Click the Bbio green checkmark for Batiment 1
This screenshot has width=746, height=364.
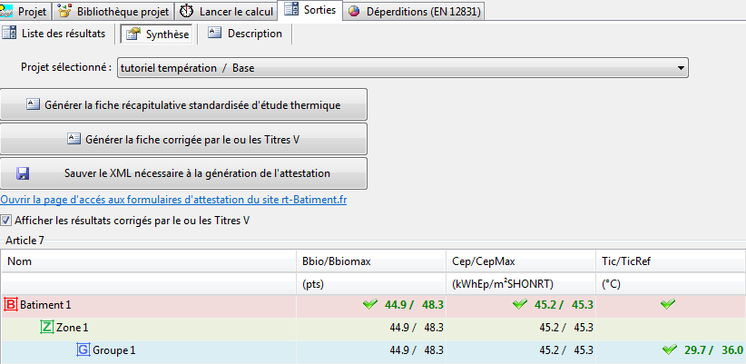(x=369, y=304)
